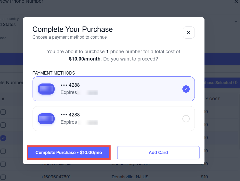The image size is (240, 181).
Task: Click the second payment method card icon
Action: pos(46,119)
